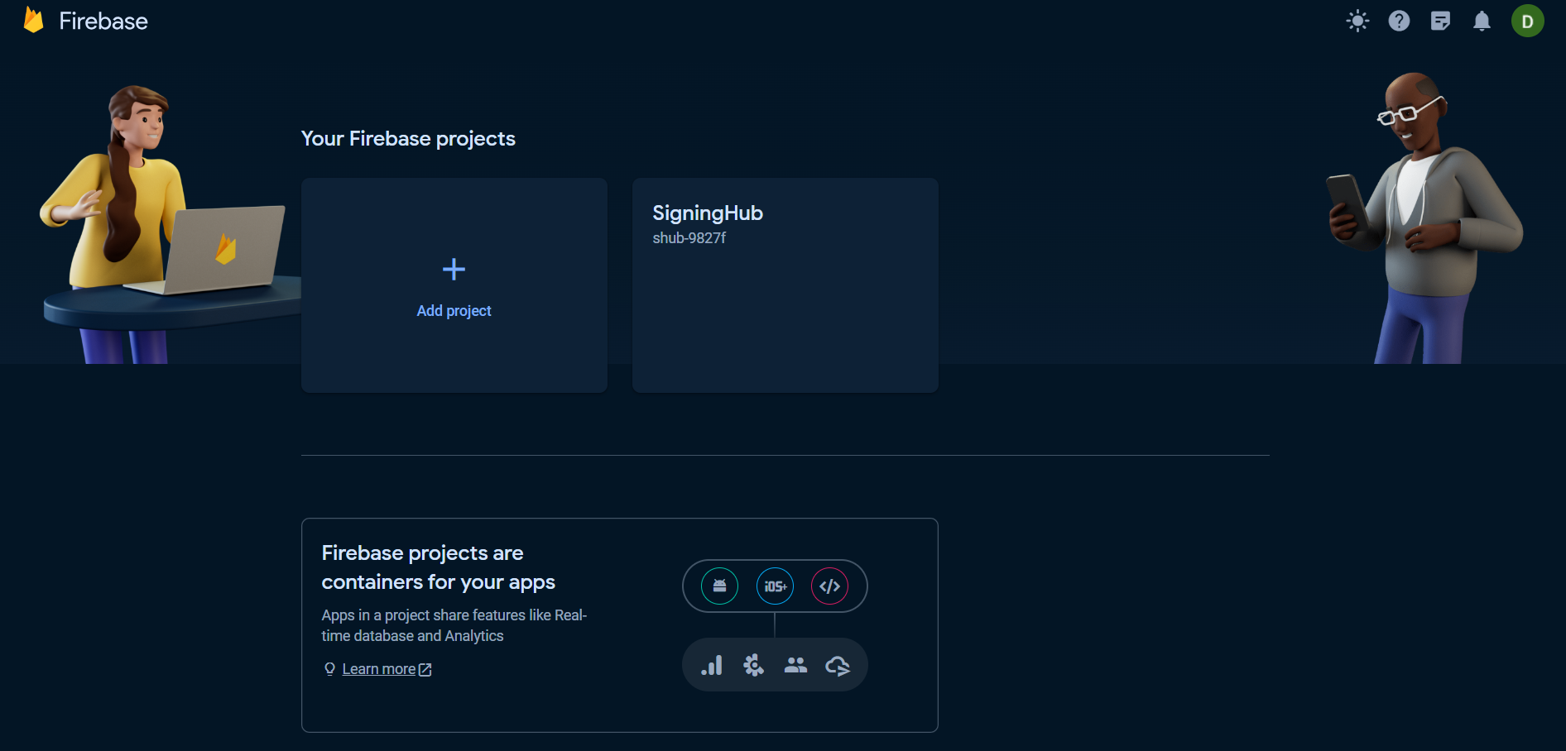The image size is (1566, 751).
Task: Open help via question mark icon
Action: [1399, 21]
